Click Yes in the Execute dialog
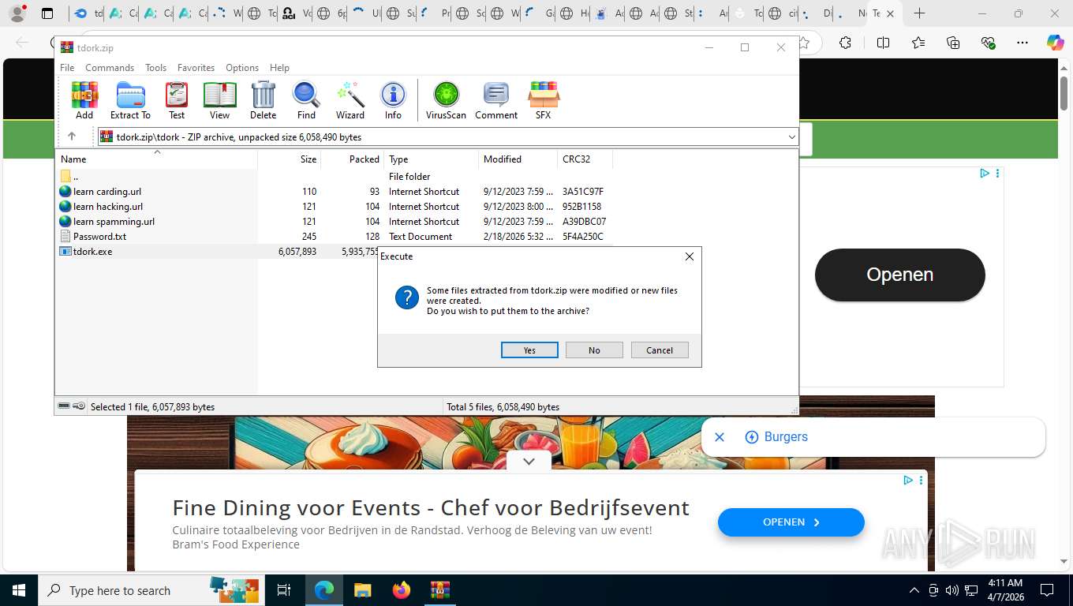Image resolution: width=1073 pixels, height=606 pixels. click(529, 350)
